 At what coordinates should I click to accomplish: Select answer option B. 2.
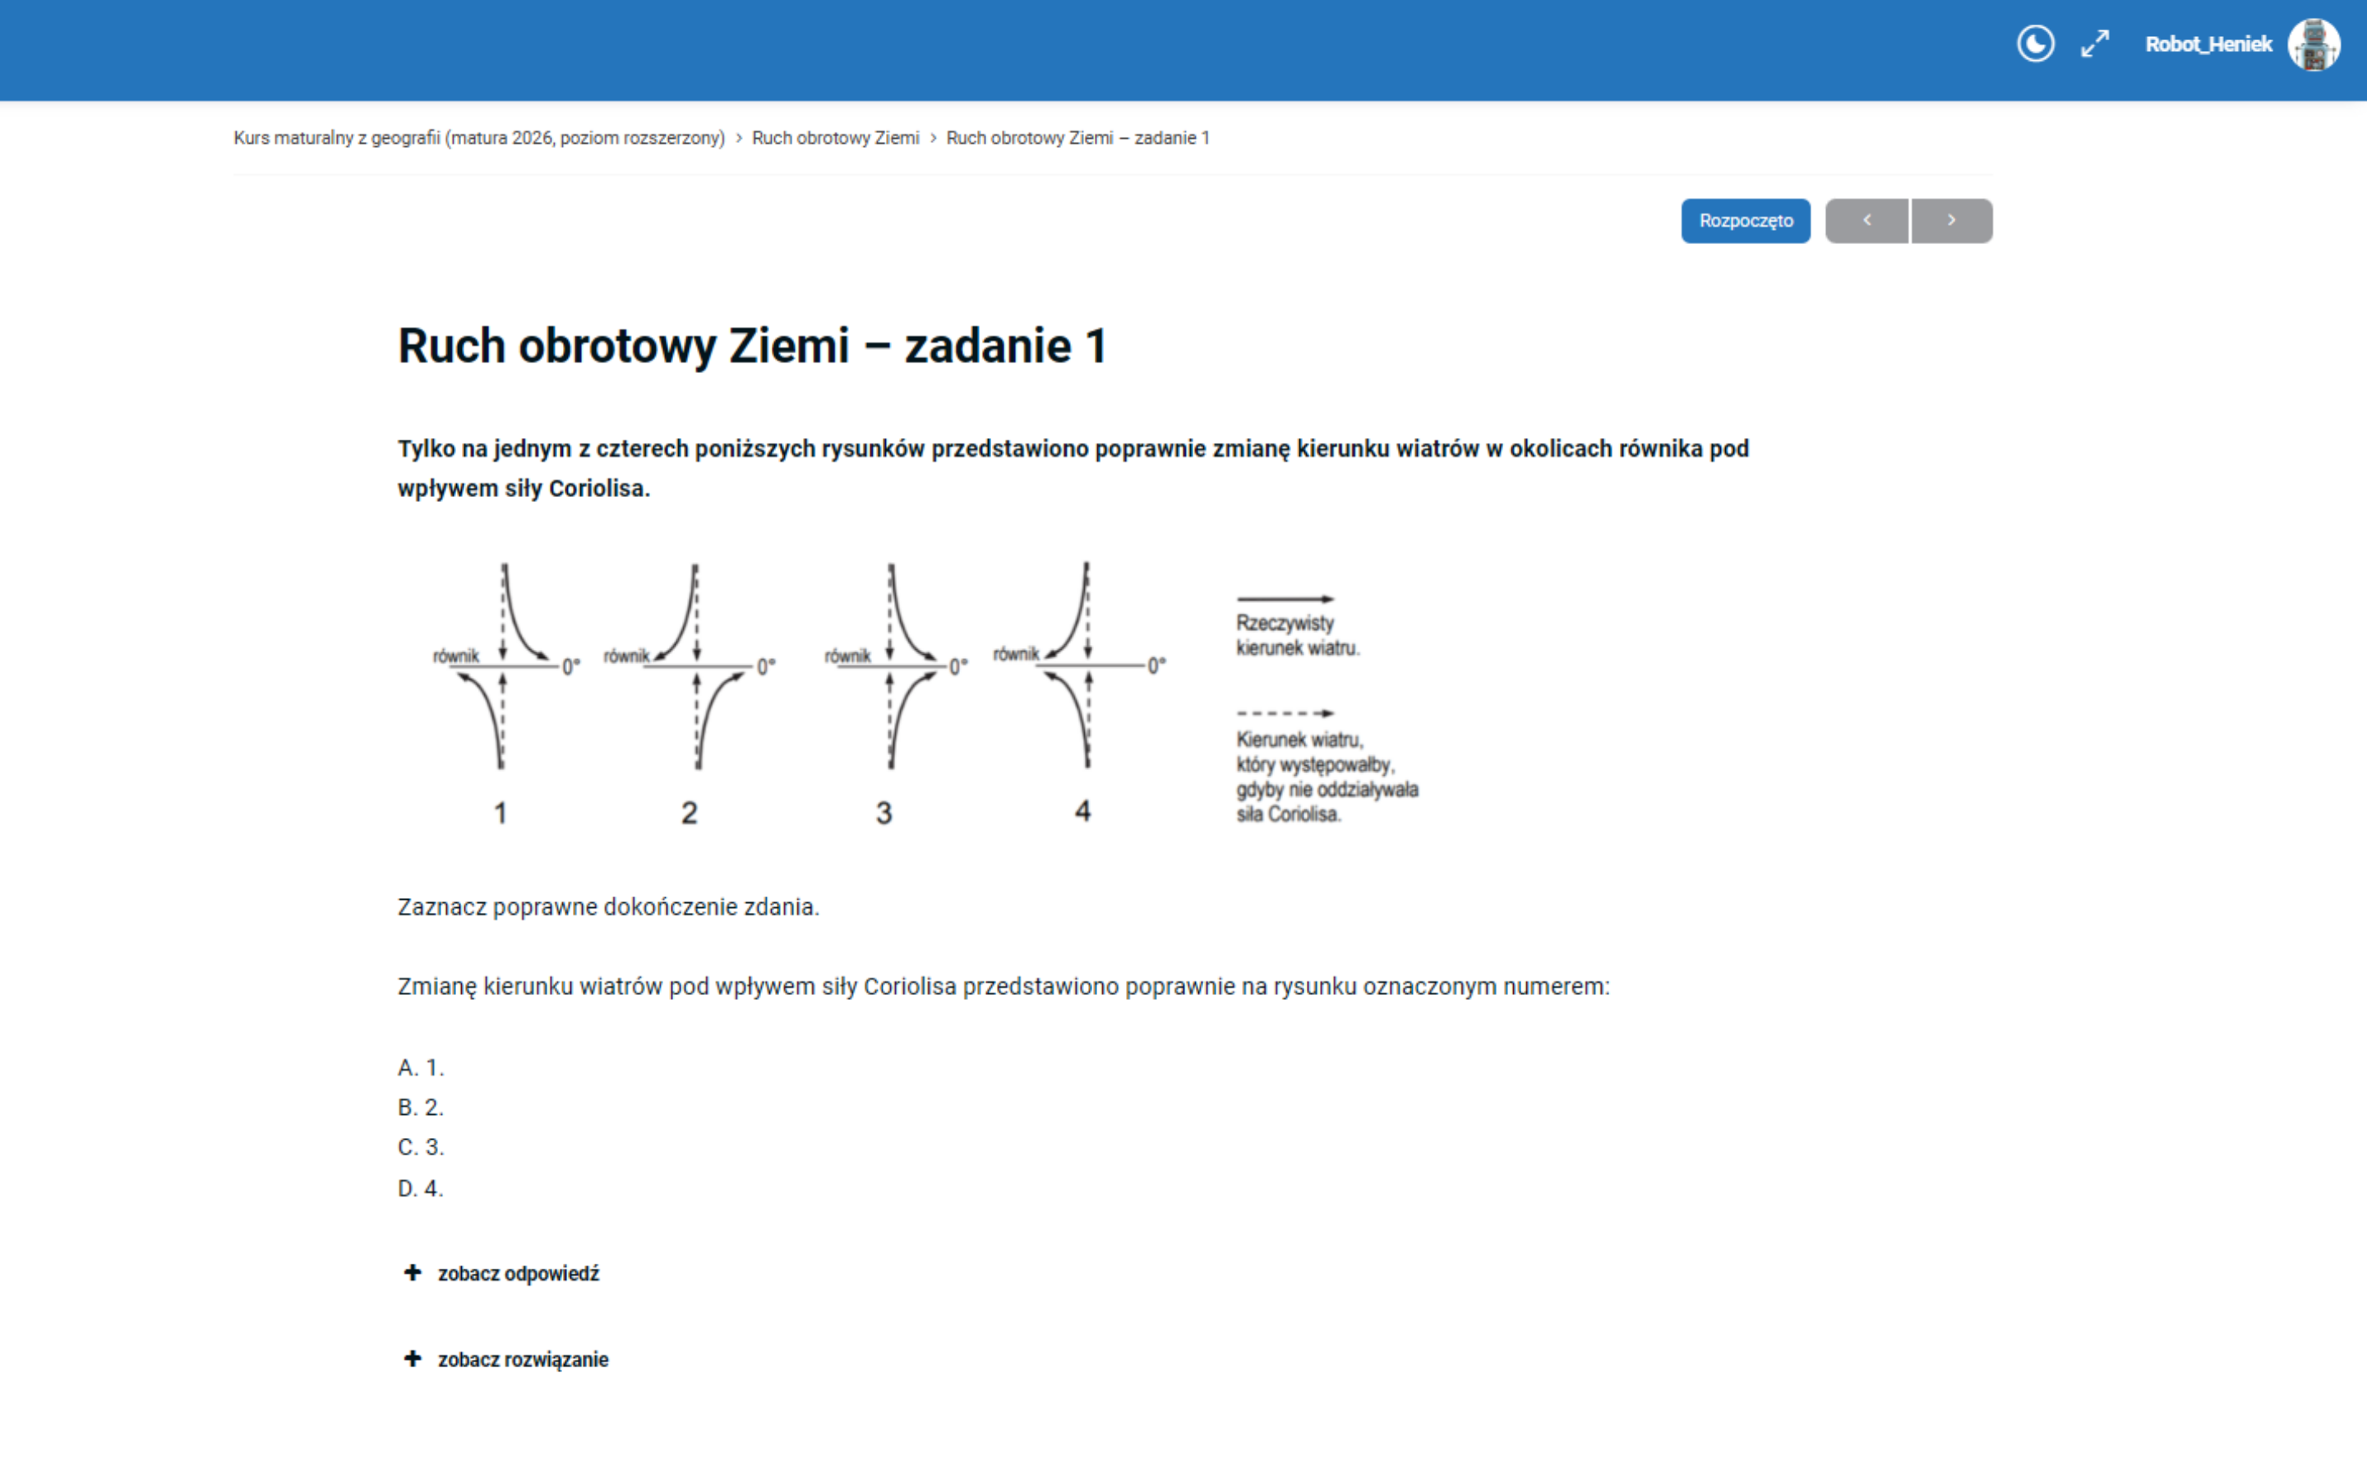click(421, 1108)
